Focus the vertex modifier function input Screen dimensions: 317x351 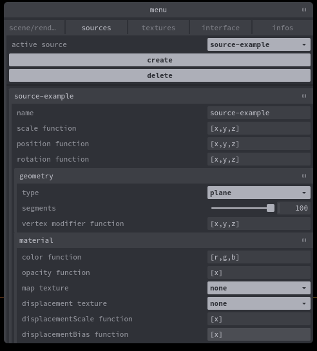pyautogui.click(x=259, y=223)
